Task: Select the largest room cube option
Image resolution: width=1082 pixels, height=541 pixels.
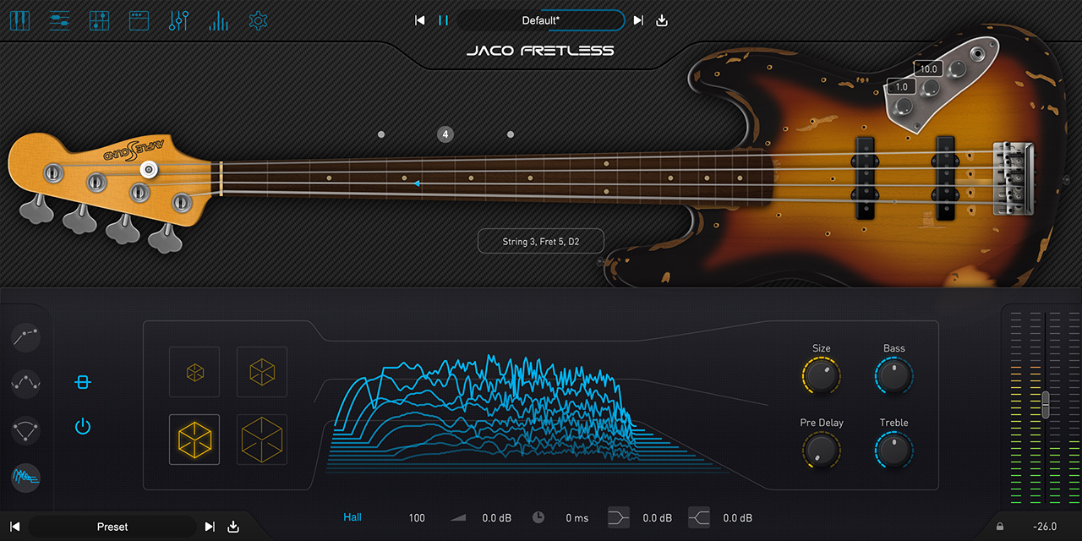Action: [262, 440]
